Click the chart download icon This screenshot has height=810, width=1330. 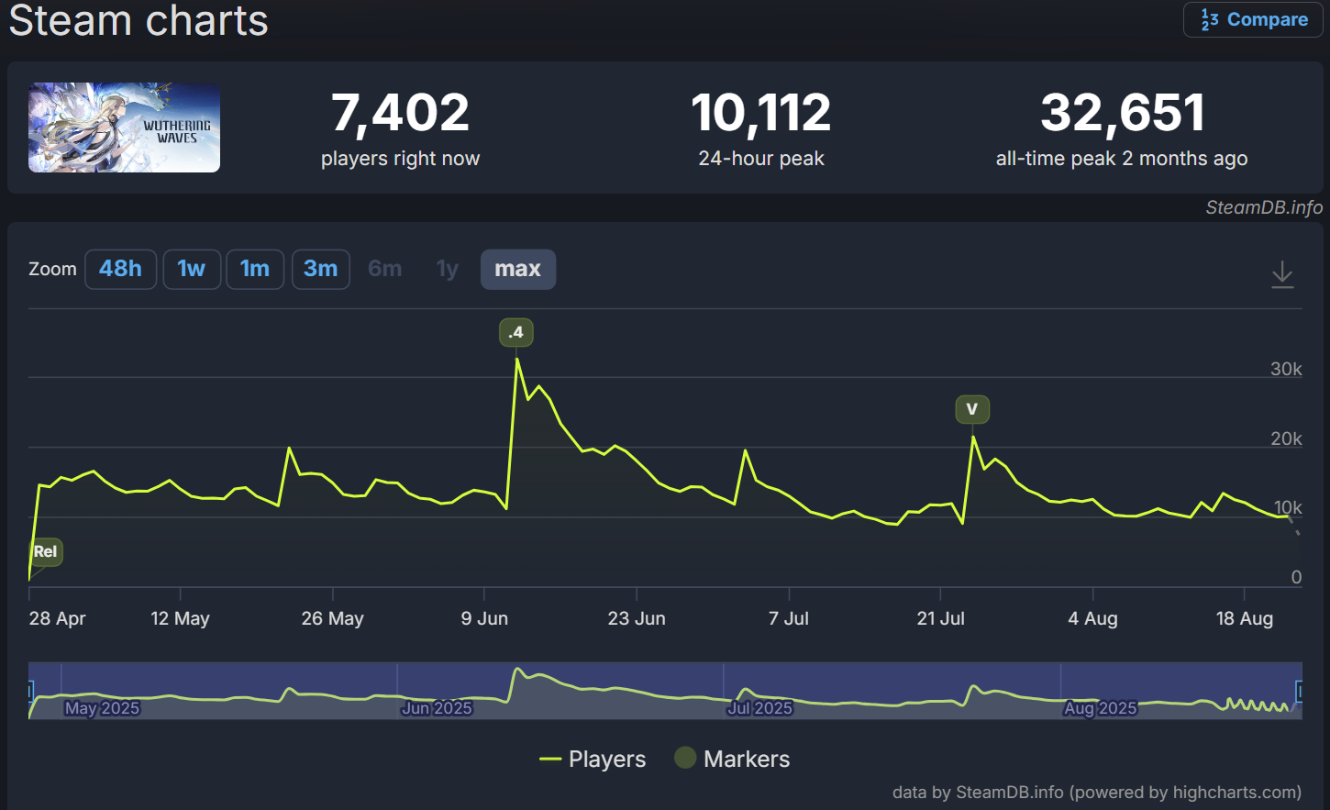(x=1282, y=274)
